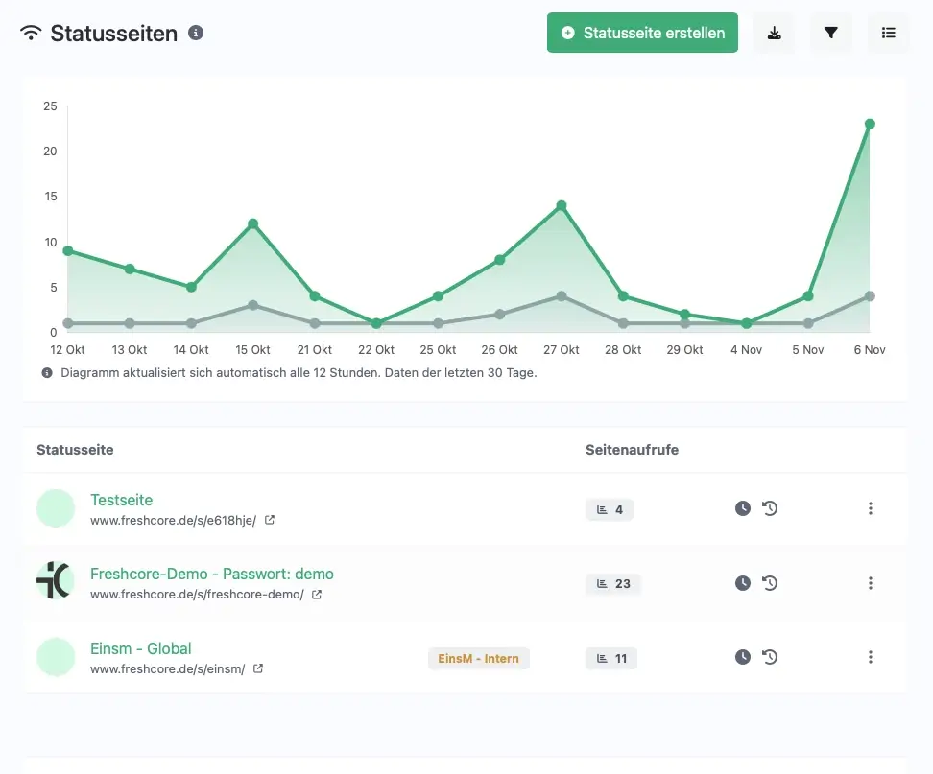Click external link icon for einsm URL
Viewport: 933px width, 774px height.
point(258,668)
